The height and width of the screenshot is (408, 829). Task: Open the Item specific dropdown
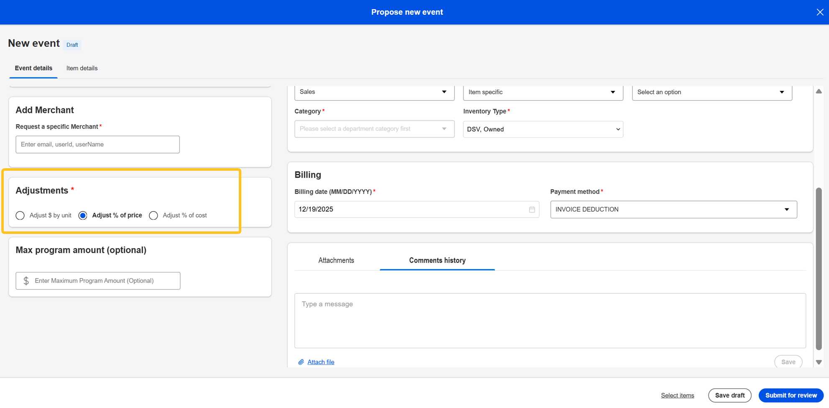(542, 92)
